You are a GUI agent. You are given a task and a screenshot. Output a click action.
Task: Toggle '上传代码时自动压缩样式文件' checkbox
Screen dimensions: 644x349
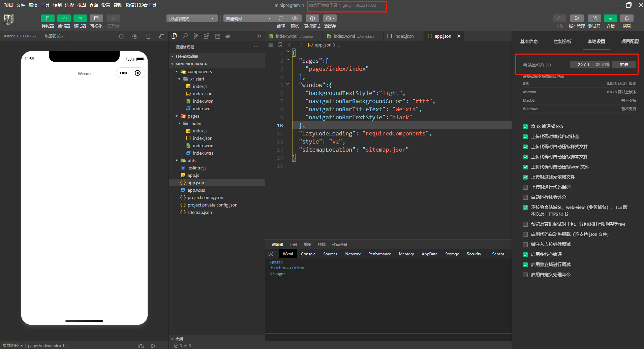tap(525, 147)
